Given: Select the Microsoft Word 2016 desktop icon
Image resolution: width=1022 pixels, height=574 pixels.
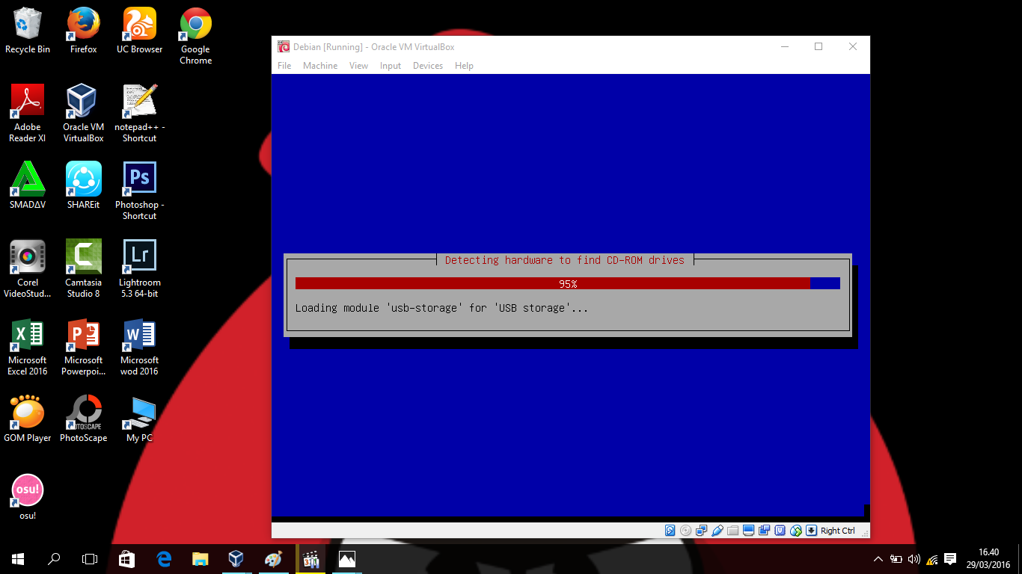Looking at the screenshot, I should tap(140, 347).
